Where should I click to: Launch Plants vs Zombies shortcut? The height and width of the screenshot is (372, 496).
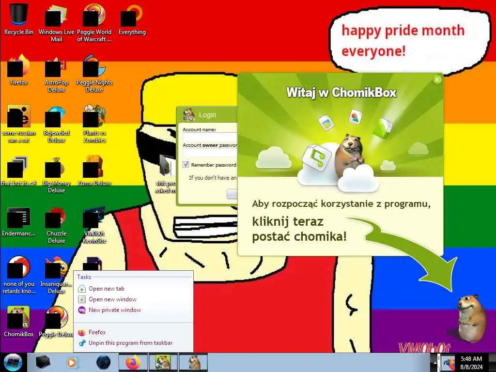click(x=94, y=124)
